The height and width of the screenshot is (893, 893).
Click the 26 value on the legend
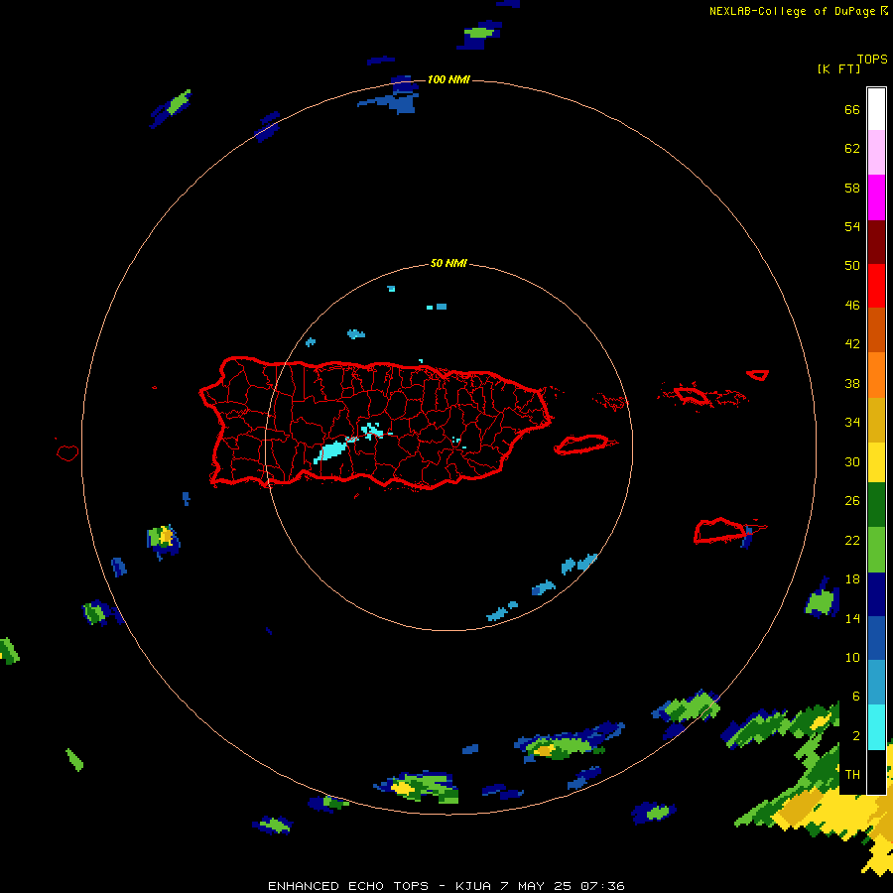coord(852,501)
